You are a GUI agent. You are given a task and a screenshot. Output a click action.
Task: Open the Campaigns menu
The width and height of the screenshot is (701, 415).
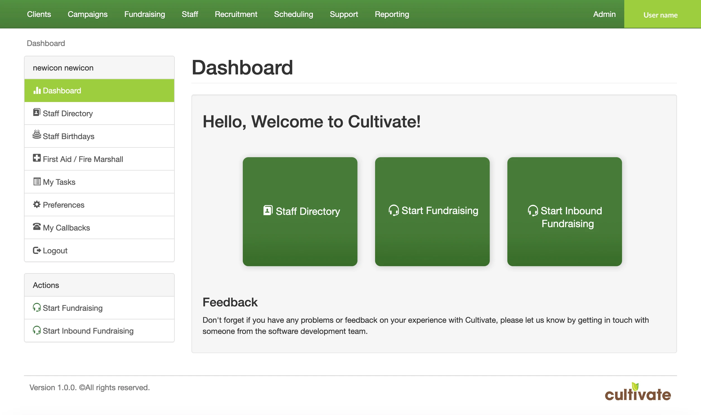click(88, 14)
